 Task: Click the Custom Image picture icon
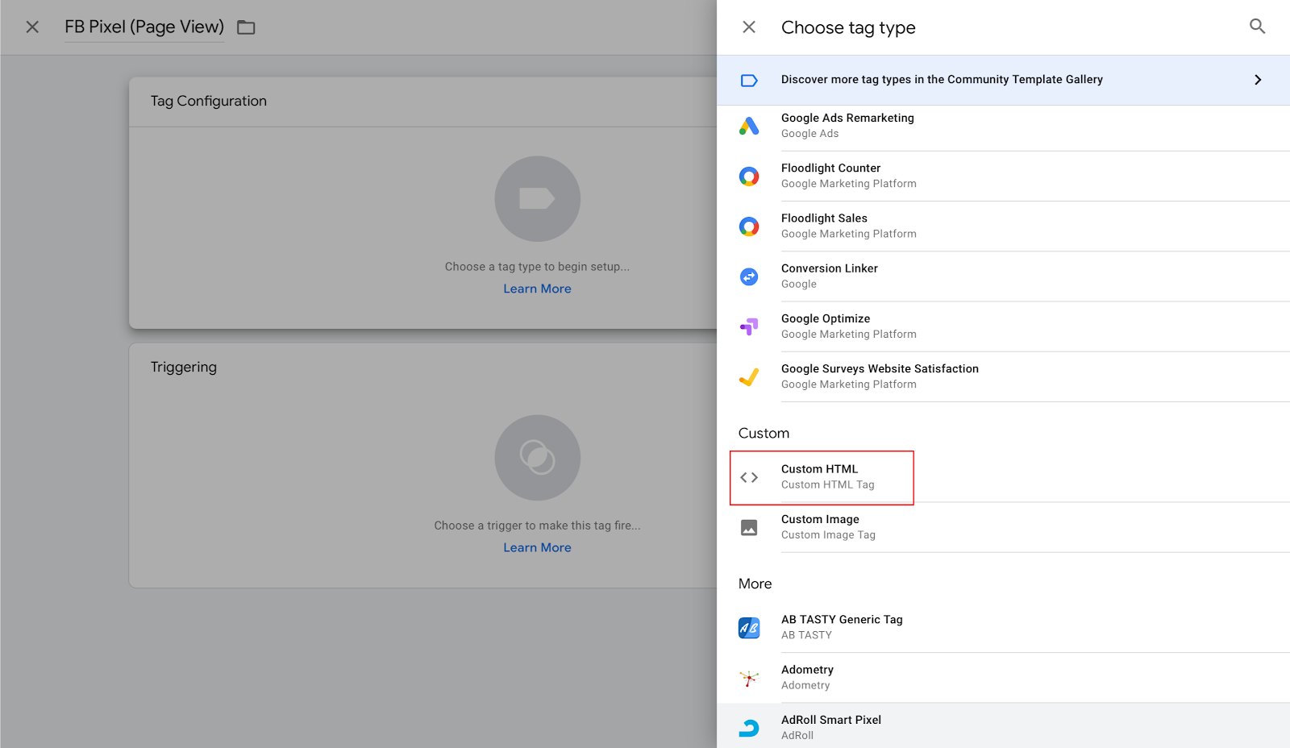click(x=749, y=528)
